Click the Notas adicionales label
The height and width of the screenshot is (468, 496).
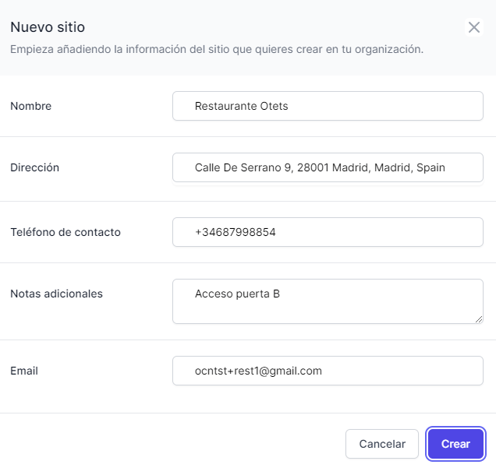pyautogui.click(x=57, y=294)
